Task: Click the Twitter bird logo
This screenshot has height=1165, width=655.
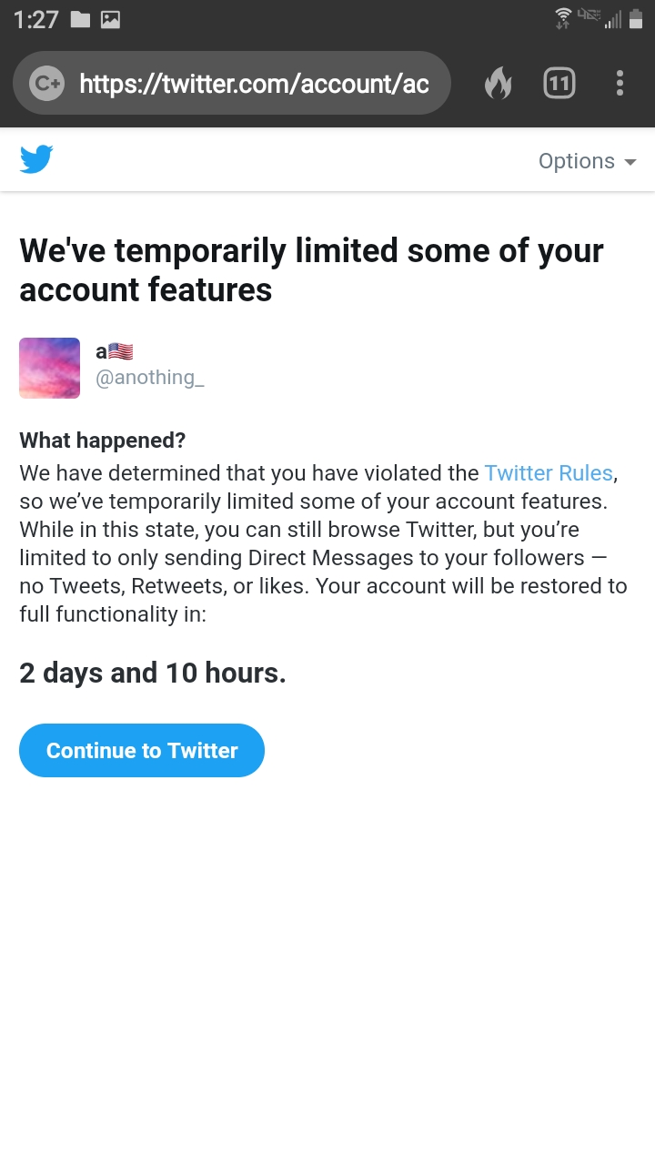Action: point(36,160)
